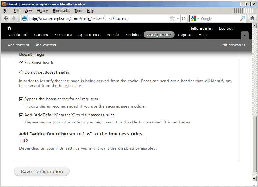Run search with the magnifier icon

point(243,18)
